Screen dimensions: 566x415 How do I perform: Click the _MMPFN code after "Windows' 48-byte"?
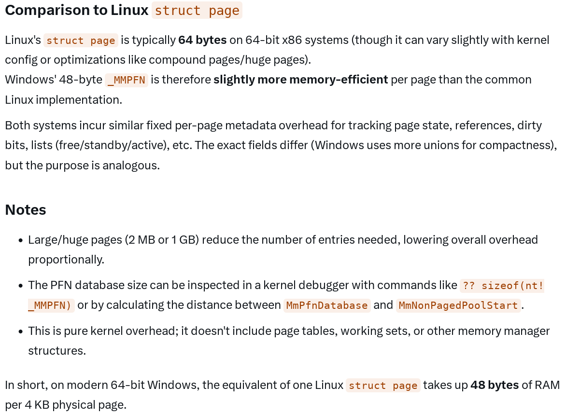pos(126,80)
